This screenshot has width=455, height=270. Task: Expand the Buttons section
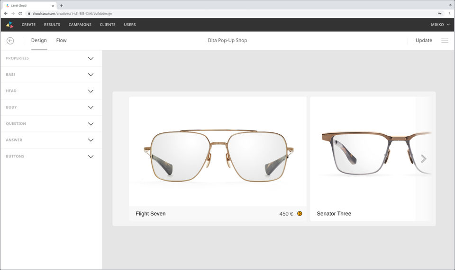click(x=51, y=156)
